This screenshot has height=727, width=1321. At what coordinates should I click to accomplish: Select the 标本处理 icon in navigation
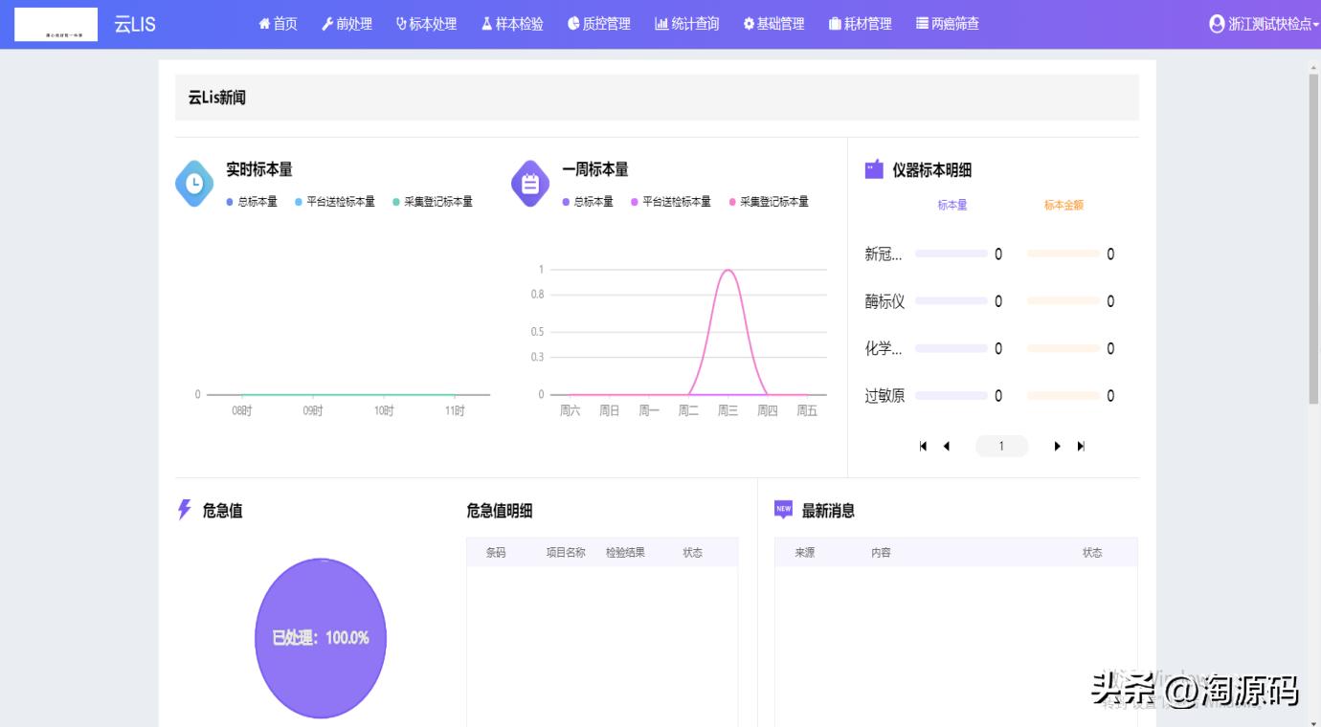[x=403, y=24]
